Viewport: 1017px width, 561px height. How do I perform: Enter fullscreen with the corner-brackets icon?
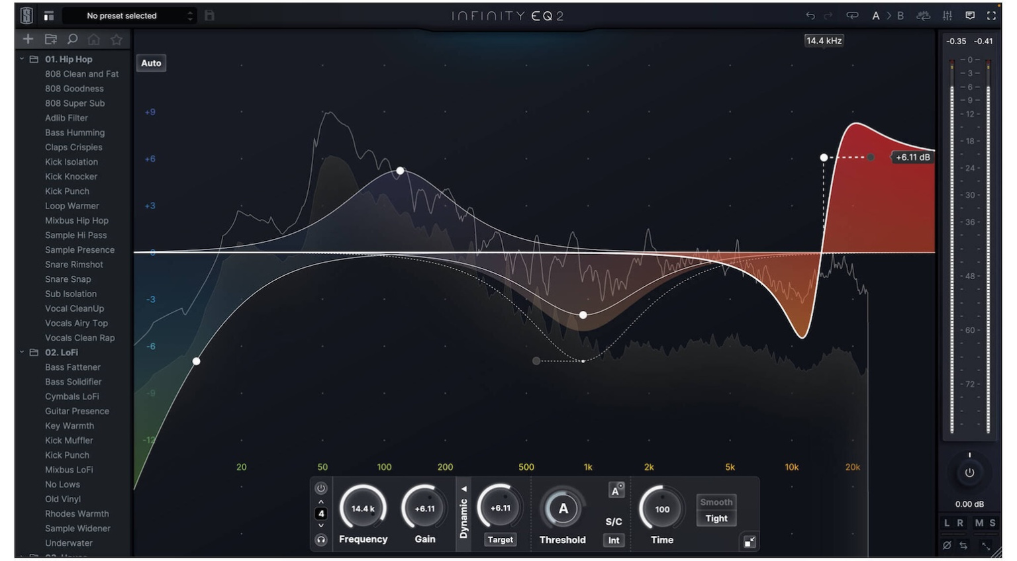(x=991, y=15)
